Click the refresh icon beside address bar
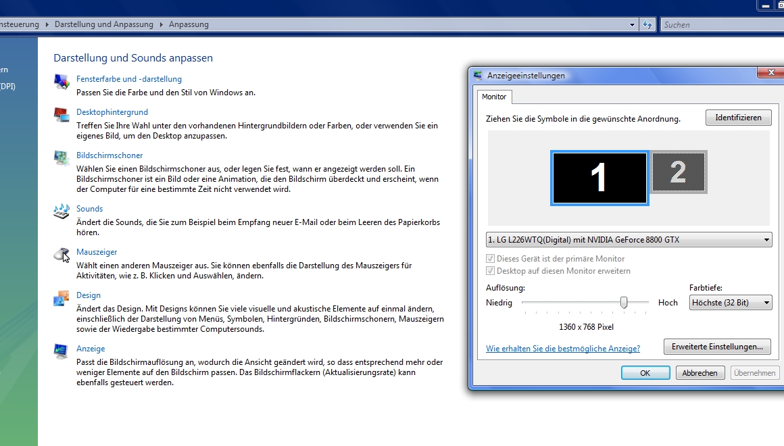The image size is (784, 446). pos(647,25)
